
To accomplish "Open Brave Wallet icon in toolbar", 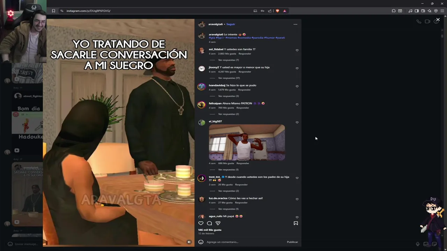I will (x=423, y=11).
